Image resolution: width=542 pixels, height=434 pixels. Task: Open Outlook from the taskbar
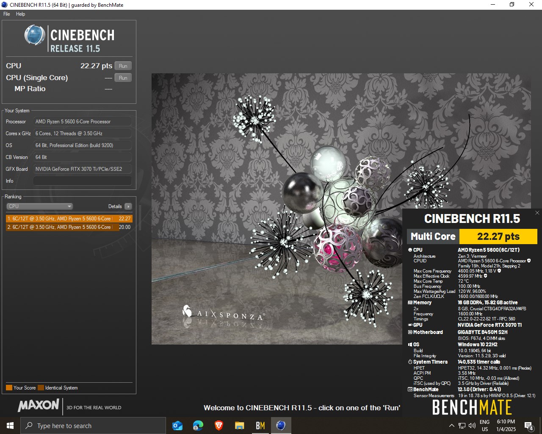click(x=177, y=426)
